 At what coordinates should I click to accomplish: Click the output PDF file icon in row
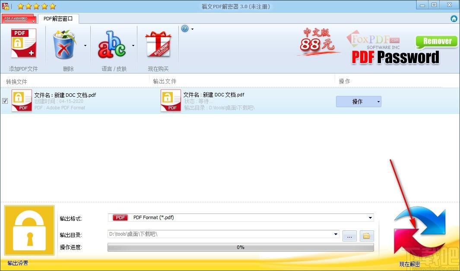171,100
